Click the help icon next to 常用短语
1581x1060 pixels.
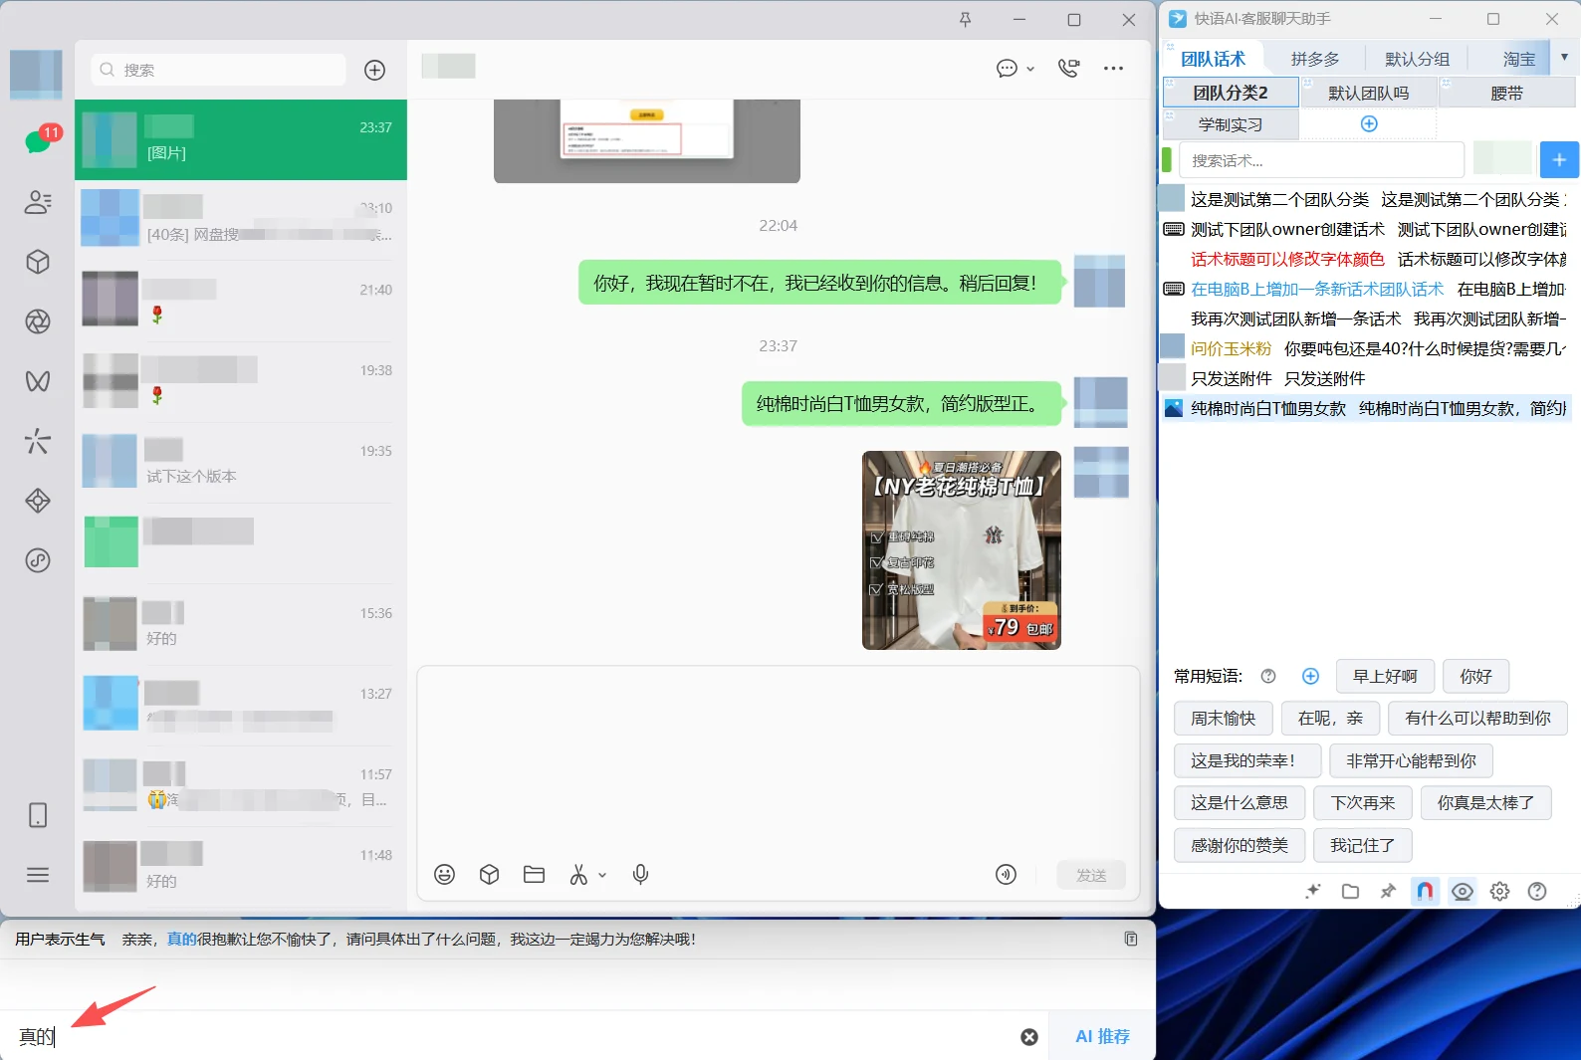[x=1268, y=676]
